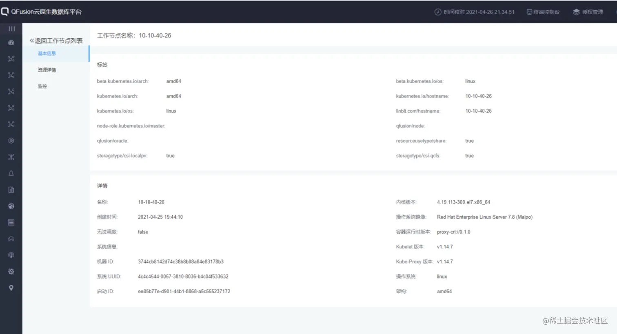
Task: Open the broadcast signal icon in sidebar
Action: coord(11,255)
